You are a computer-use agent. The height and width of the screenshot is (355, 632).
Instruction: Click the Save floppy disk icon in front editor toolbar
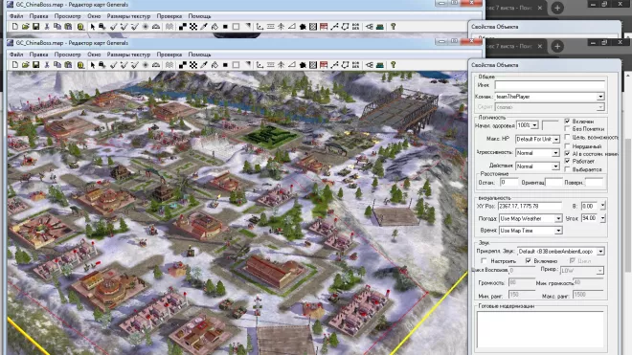pos(35,65)
